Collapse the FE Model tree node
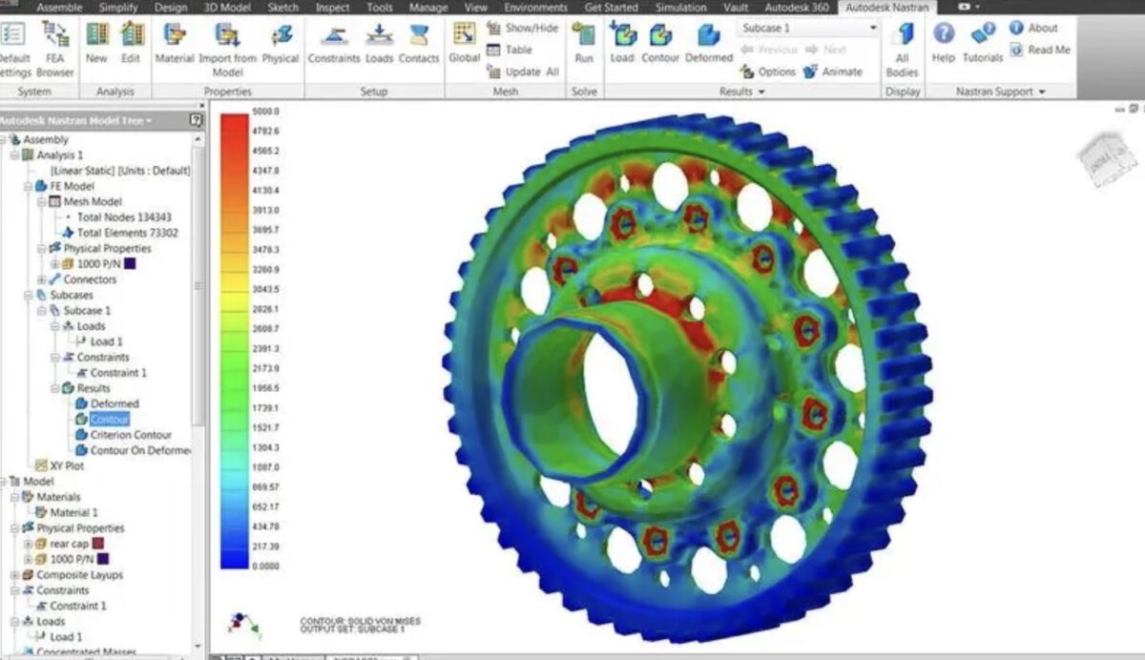 coord(29,186)
